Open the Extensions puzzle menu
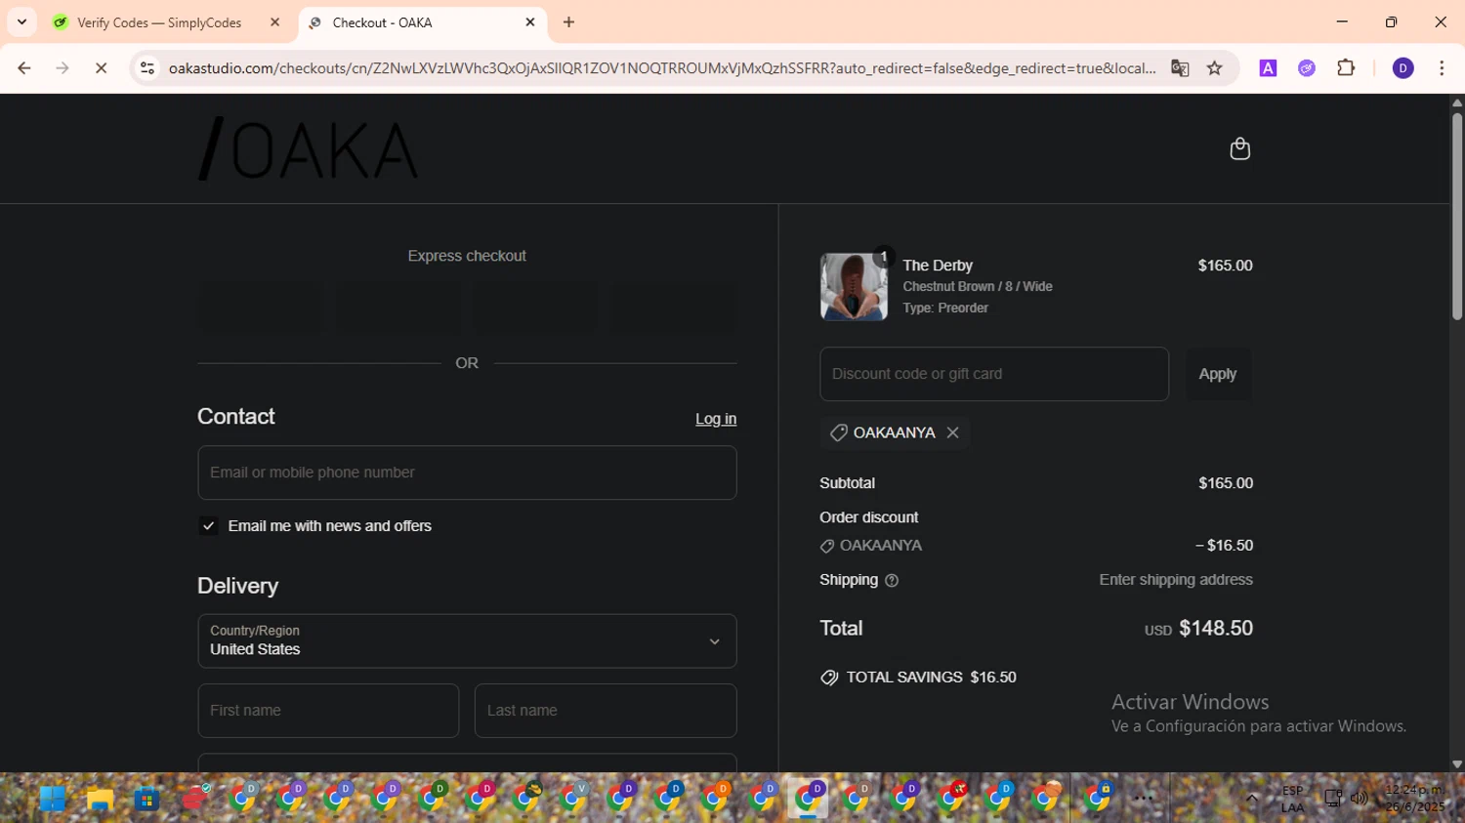The height and width of the screenshot is (823, 1465). click(x=1346, y=68)
